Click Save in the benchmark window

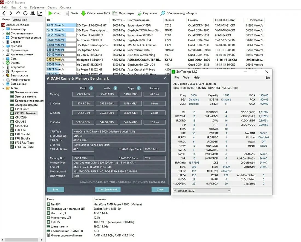pyautogui.click(x=55, y=189)
